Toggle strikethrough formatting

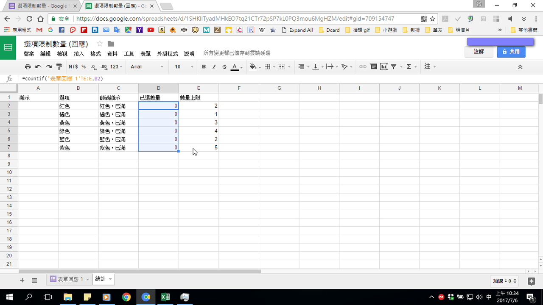coord(224,67)
